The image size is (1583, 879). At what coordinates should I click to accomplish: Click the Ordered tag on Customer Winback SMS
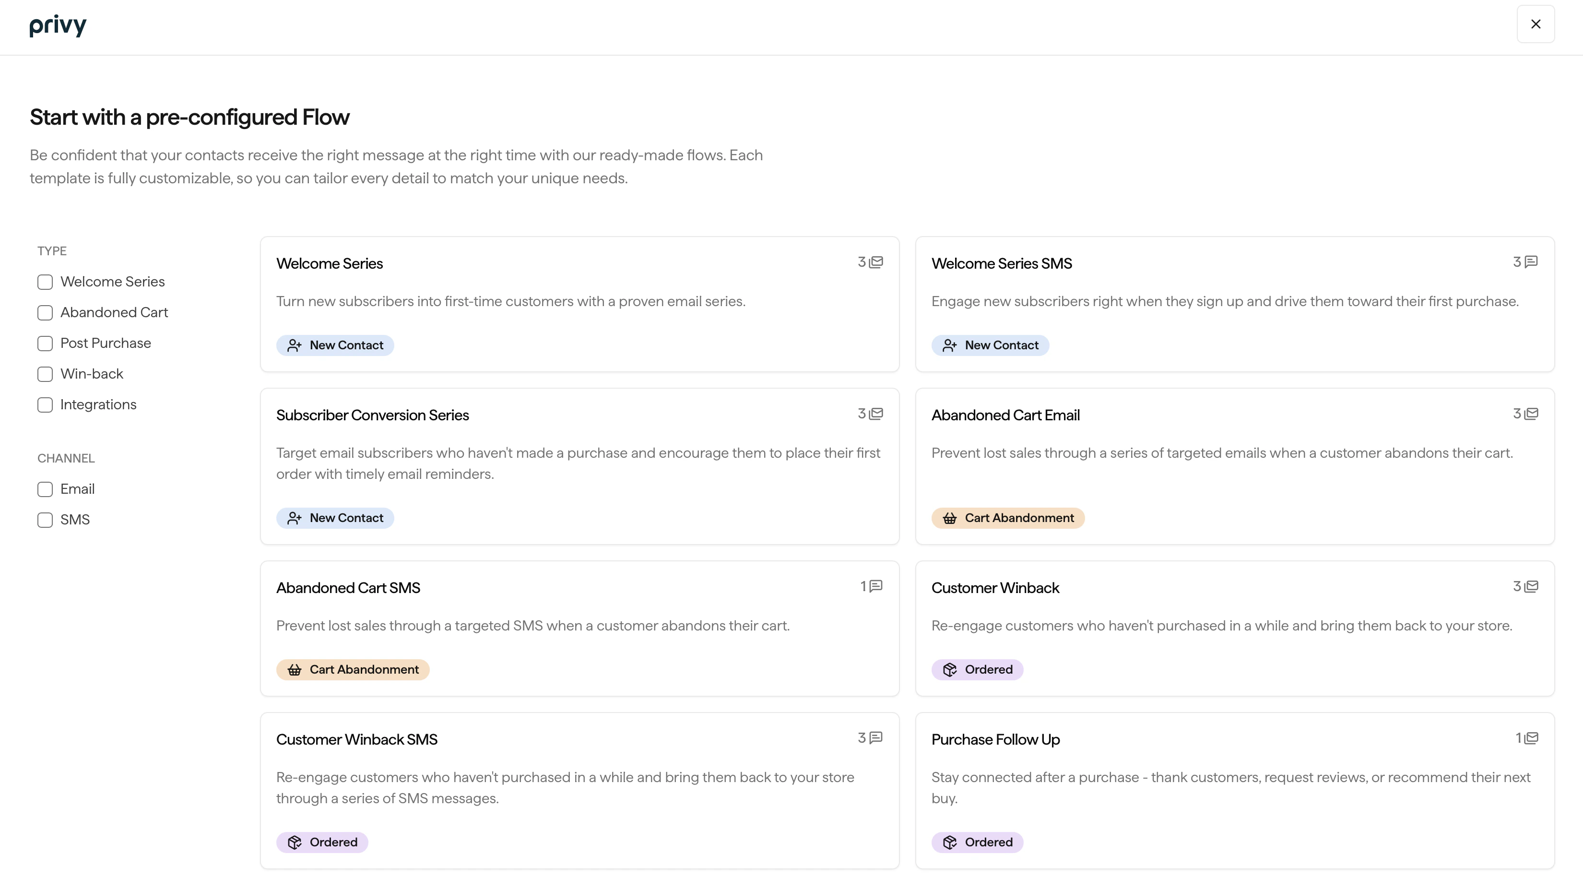(x=322, y=842)
